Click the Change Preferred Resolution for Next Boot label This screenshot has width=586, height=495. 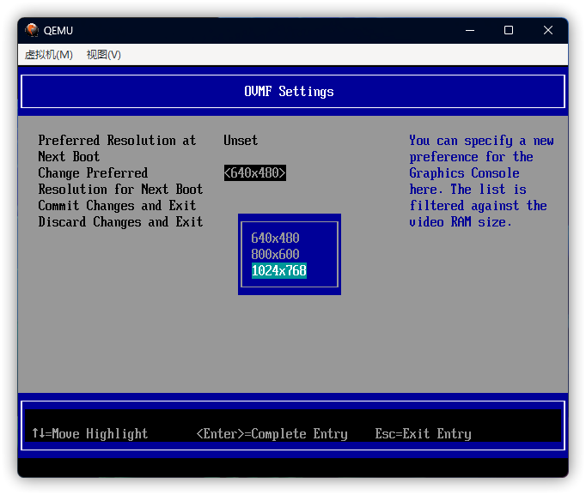tap(120, 181)
